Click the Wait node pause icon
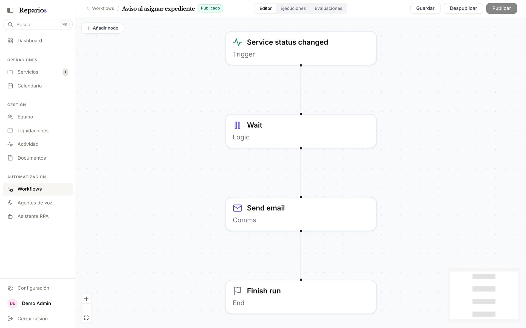 pyautogui.click(x=237, y=125)
